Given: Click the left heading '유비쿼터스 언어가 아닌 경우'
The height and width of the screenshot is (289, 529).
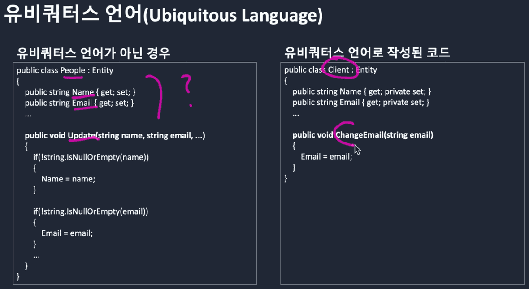Looking at the screenshot, I should (x=93, y=53).
